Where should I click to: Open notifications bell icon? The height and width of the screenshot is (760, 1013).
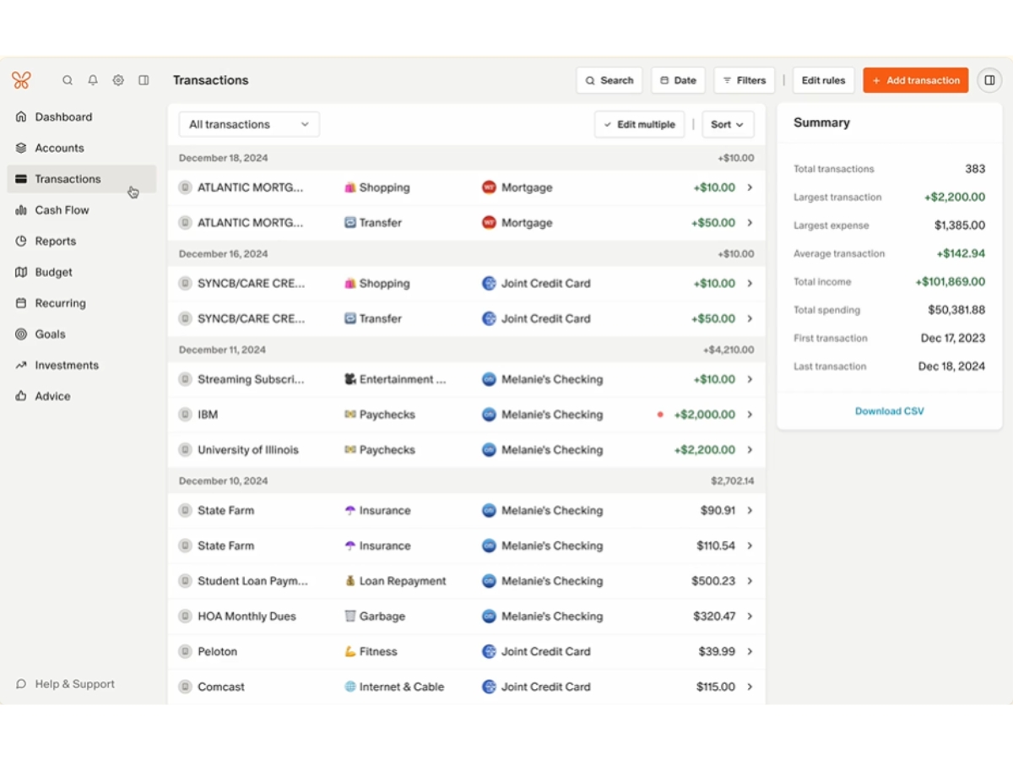93,80
